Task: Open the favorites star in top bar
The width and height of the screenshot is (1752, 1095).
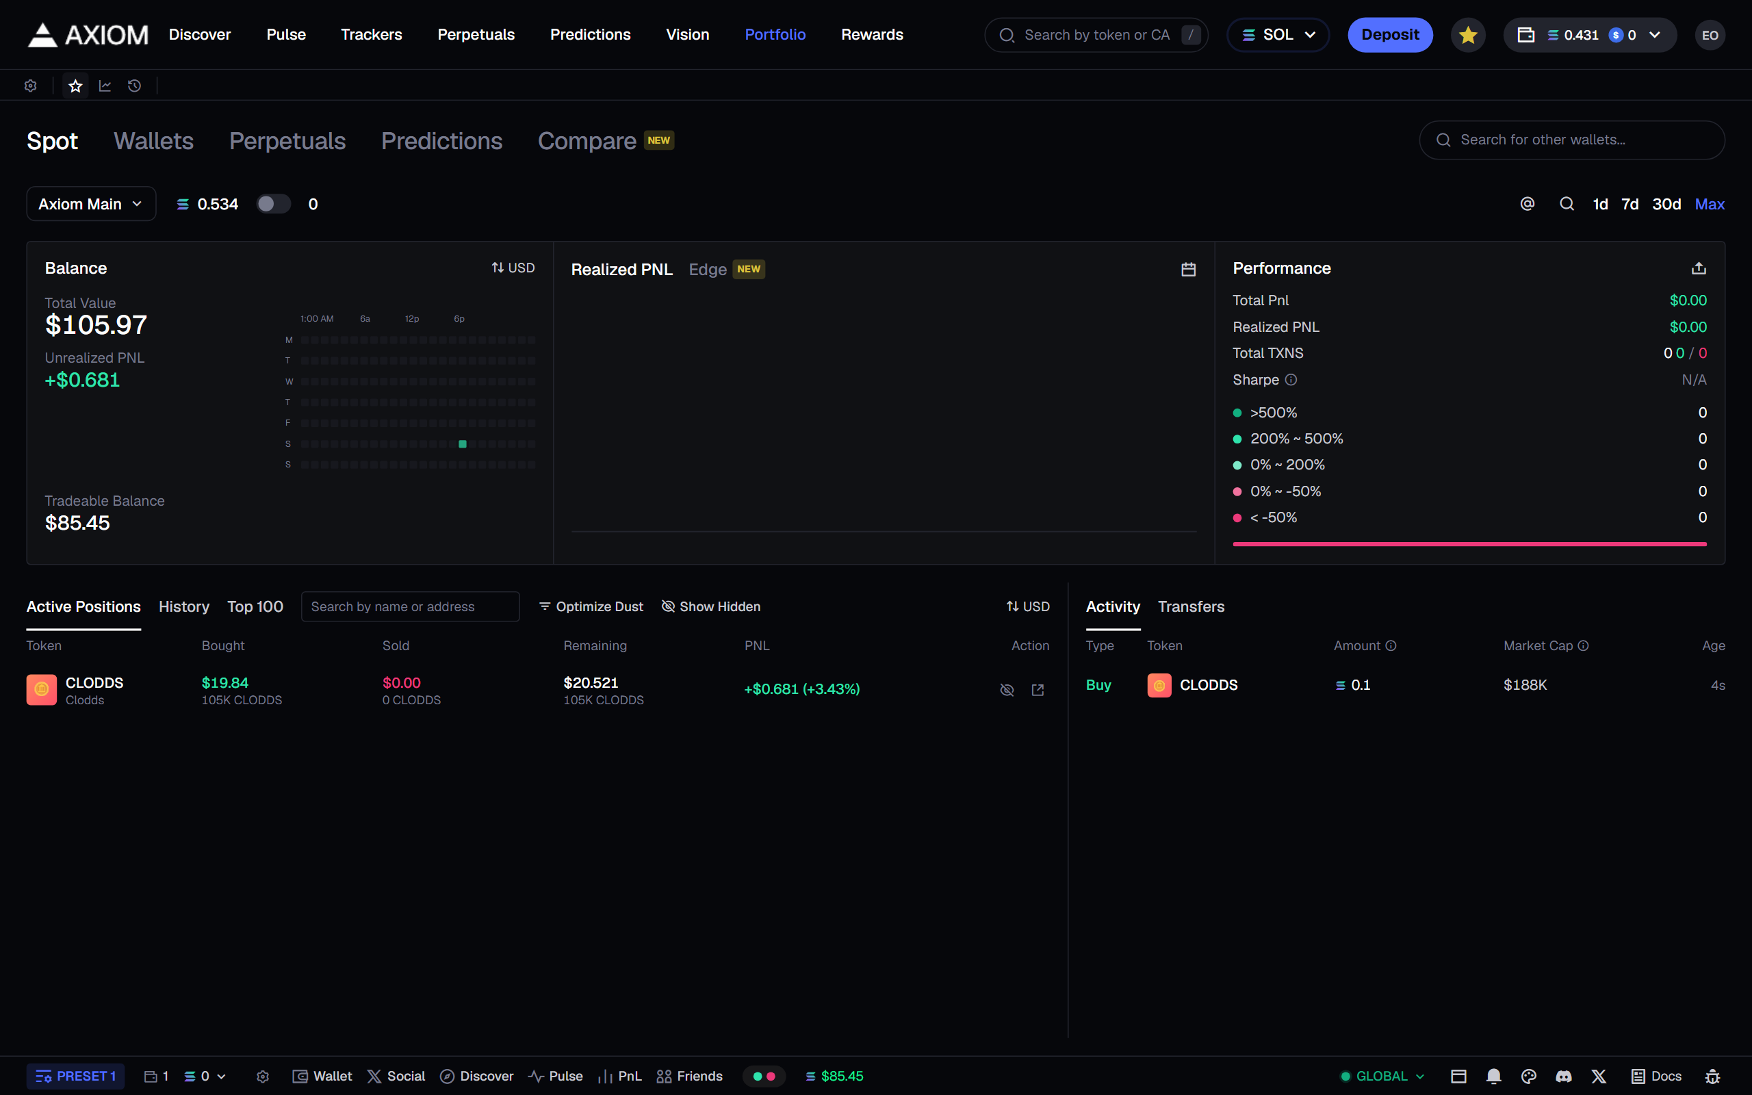Action: click(x=1467, y=35)
